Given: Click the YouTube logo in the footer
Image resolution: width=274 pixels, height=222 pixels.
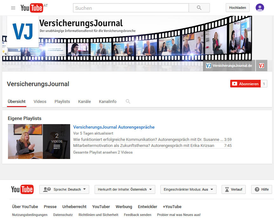Looking at the screenshot, I should click(x=22, y=189).
